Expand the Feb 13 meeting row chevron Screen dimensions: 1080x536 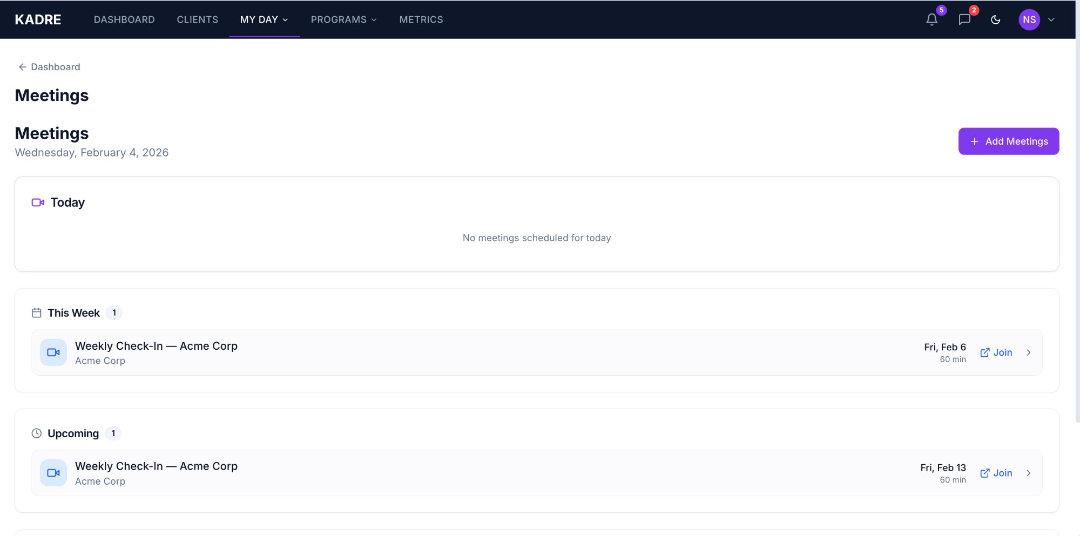coord(1029,473)
